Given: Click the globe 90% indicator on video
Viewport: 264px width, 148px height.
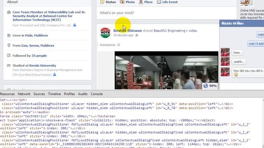Looking at the screenshot, I should pyautogui.click(x=210, y=86).
